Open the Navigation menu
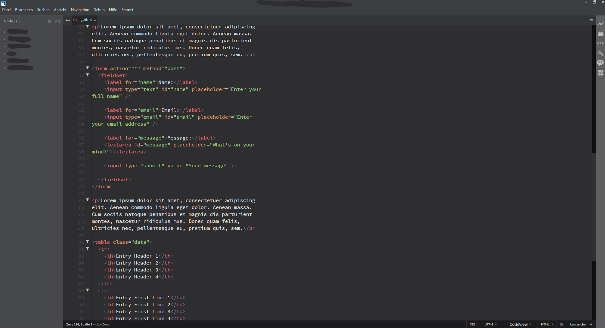Screen dimensions: 605x328 (80, 10)
